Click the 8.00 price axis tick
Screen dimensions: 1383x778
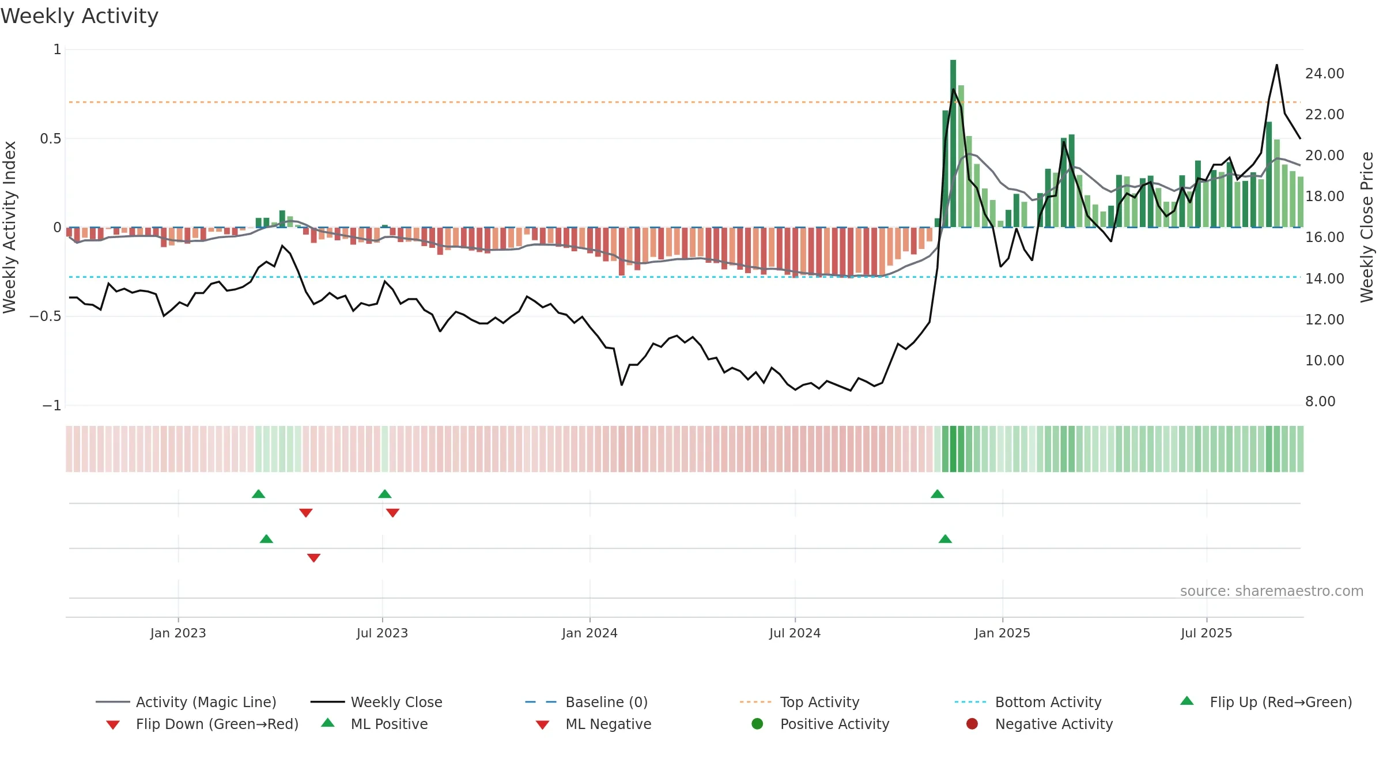[x=1320, y=401]
